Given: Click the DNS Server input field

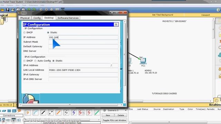Looking at the screenshot, I should point(83,51).
